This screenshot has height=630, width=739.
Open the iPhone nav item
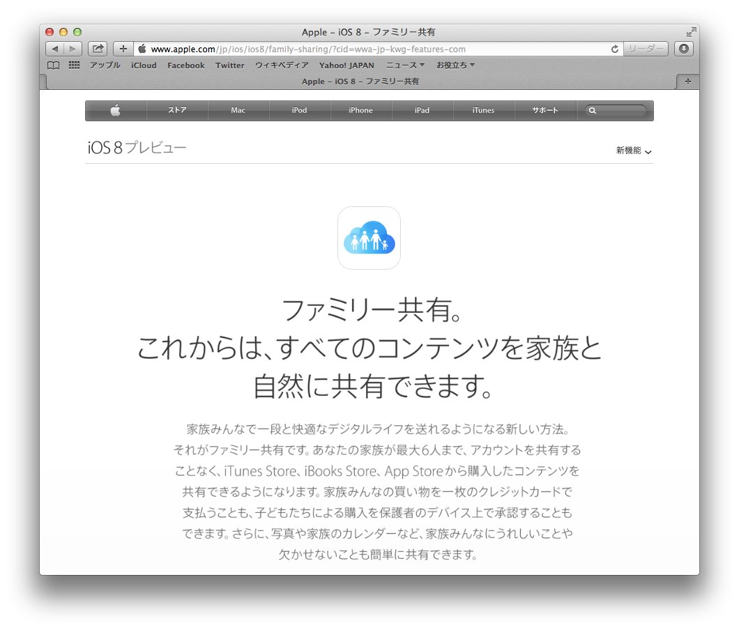coord(360,110)
